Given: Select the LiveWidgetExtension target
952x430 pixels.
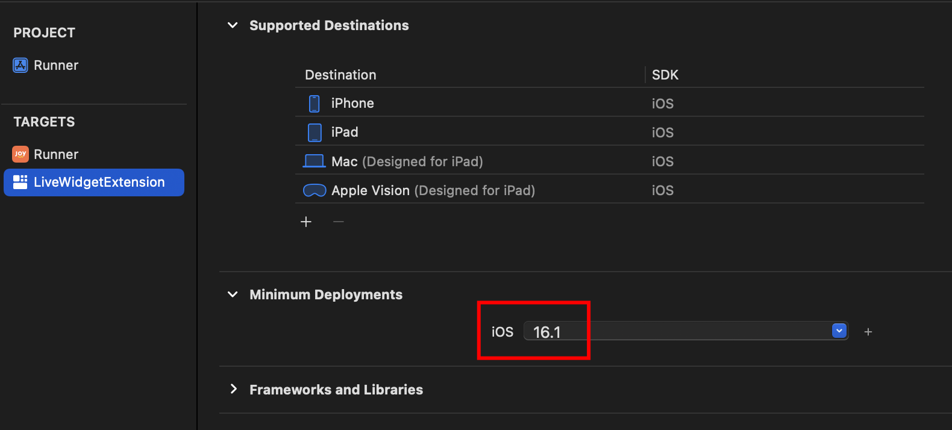Looking at the screenshot, I should pos(99,182).
